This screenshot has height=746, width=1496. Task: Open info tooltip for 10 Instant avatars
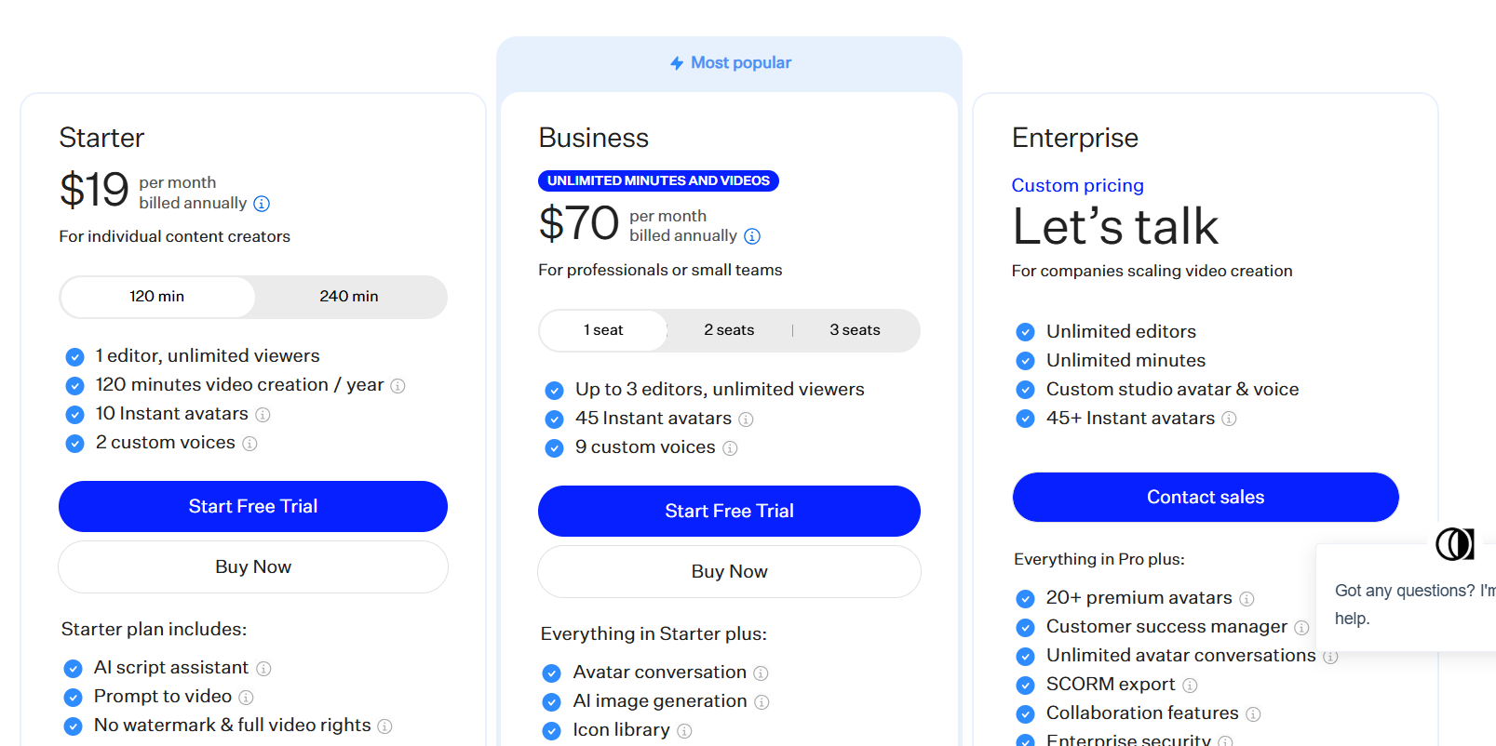pyautogui.click(x=263, y=415)
